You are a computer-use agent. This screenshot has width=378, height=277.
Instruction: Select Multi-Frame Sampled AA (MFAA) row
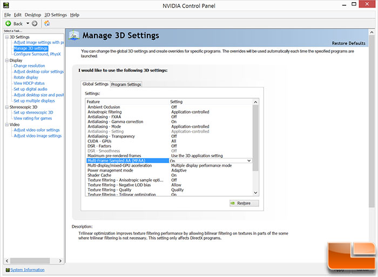[170, 160]
